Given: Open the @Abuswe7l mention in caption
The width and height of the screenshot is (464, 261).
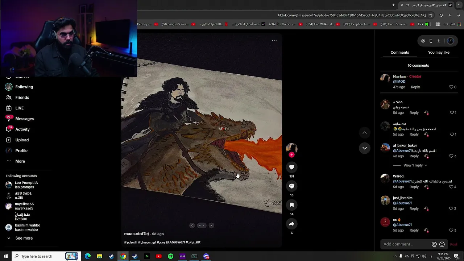Looking at the screenshot, I should (175, 242).
